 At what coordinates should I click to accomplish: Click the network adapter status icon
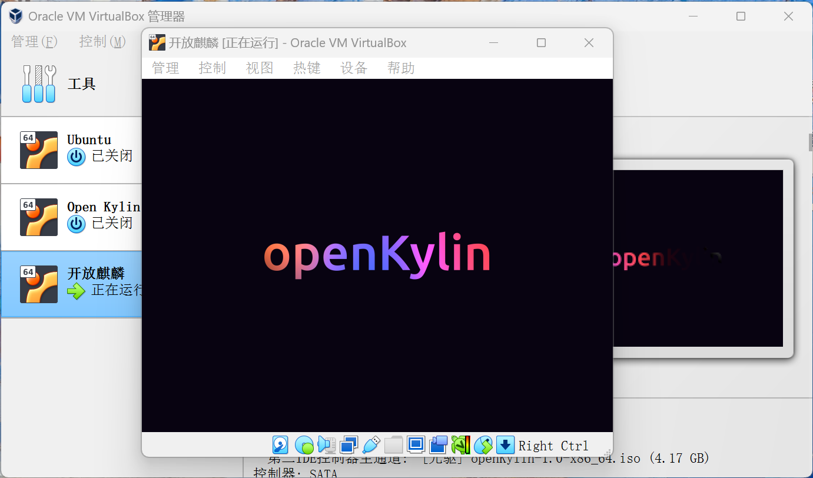point(349,444)
